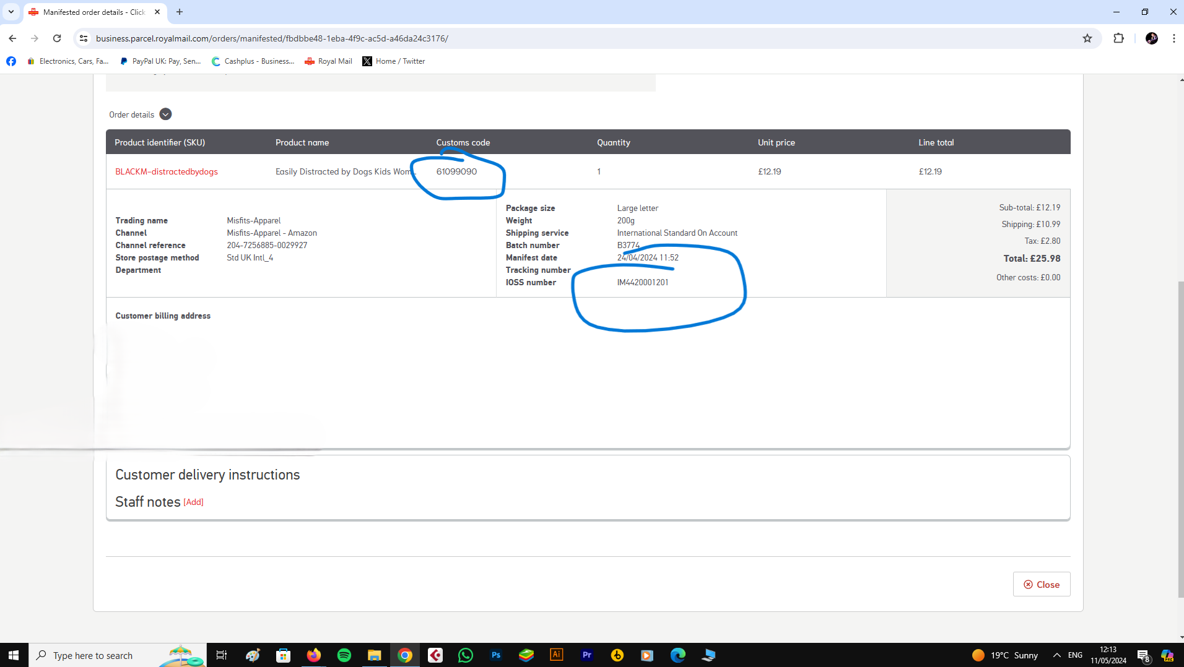
Task: Launch Premiere Pro from the taskbar
Action: coord(587,655)
